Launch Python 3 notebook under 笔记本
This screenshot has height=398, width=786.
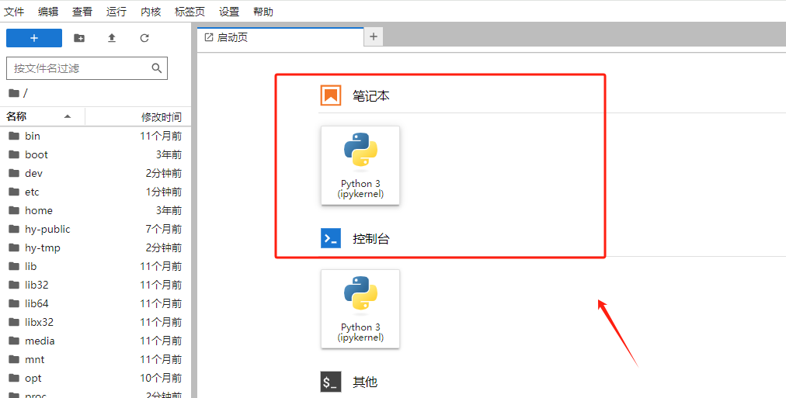click(x=360, y=166)
